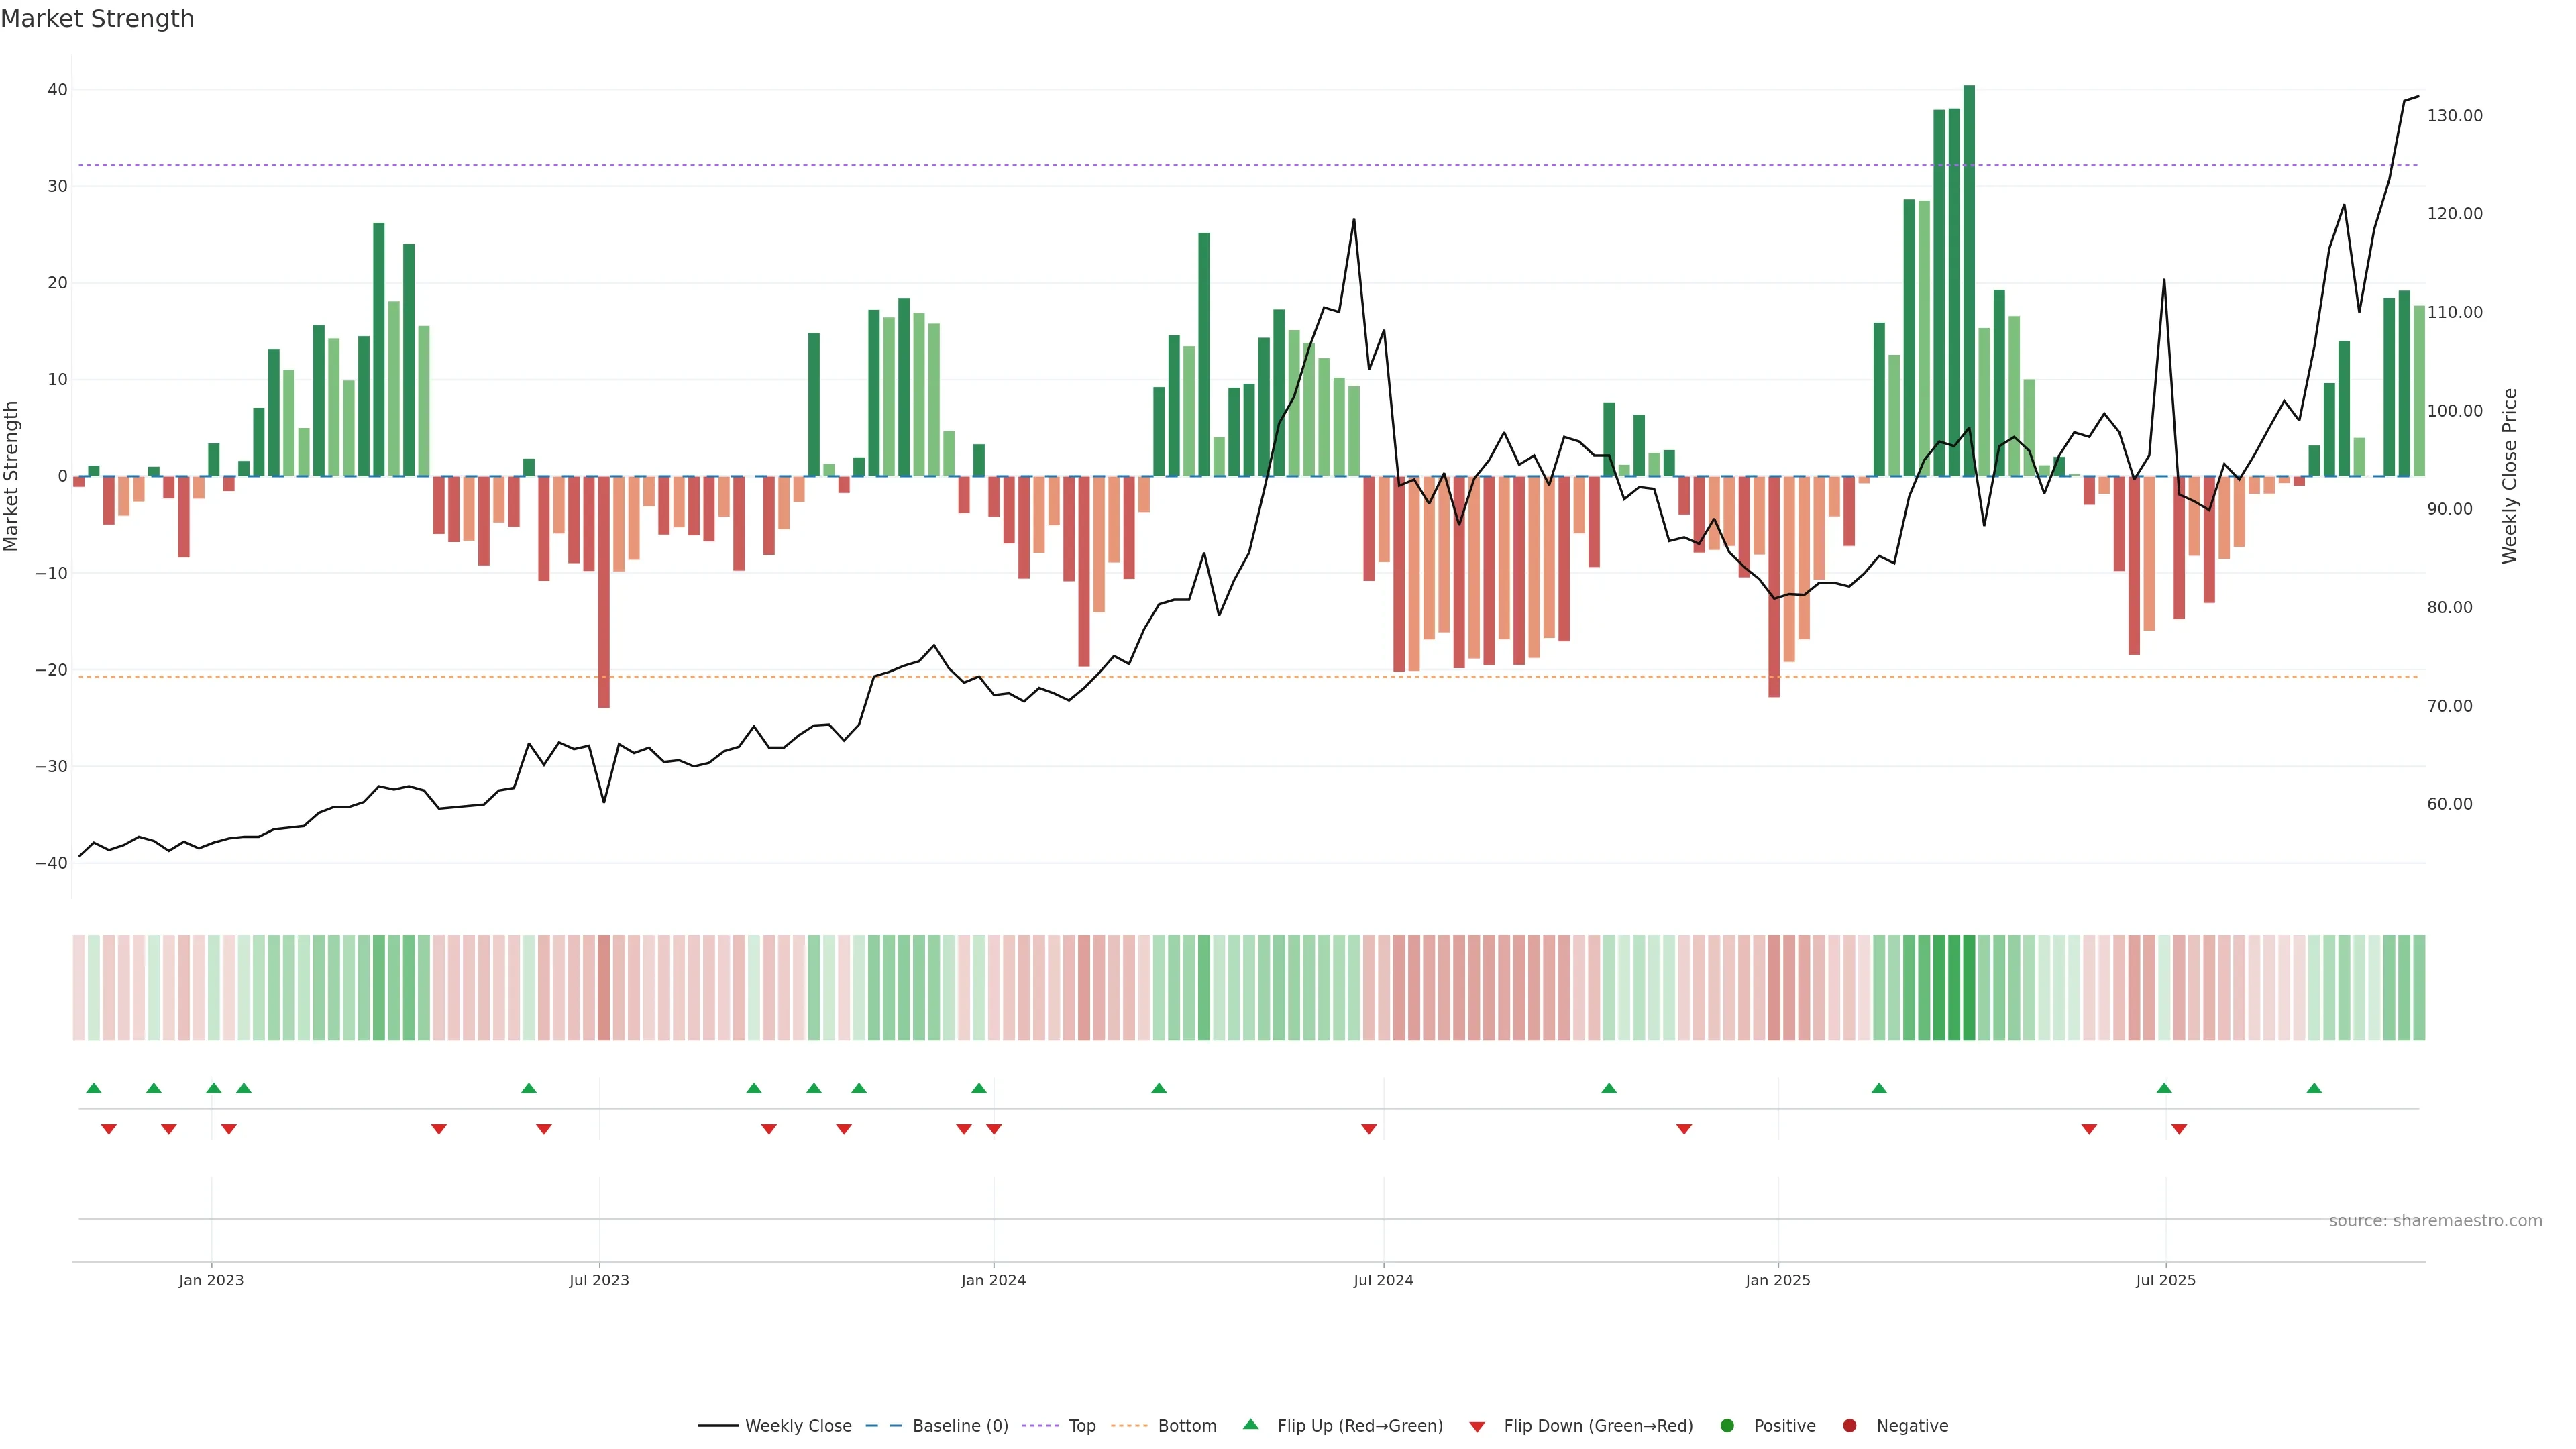Click the lowest red bar near Jul 2023

tap(604, 590)
